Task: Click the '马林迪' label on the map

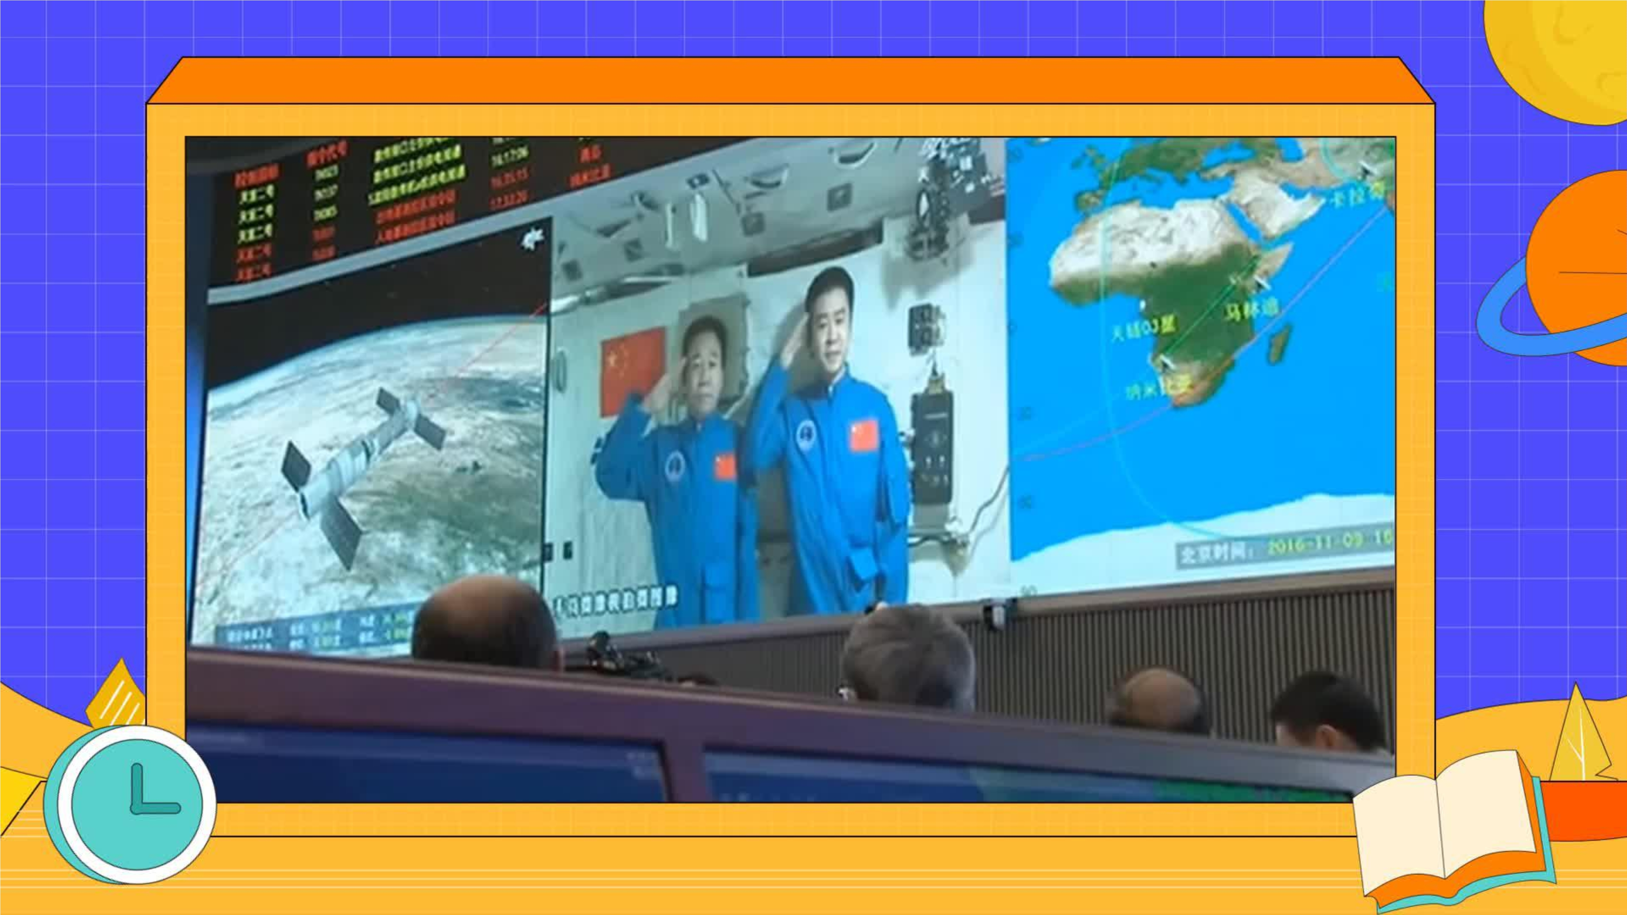Action: [x=1252, y=309]
